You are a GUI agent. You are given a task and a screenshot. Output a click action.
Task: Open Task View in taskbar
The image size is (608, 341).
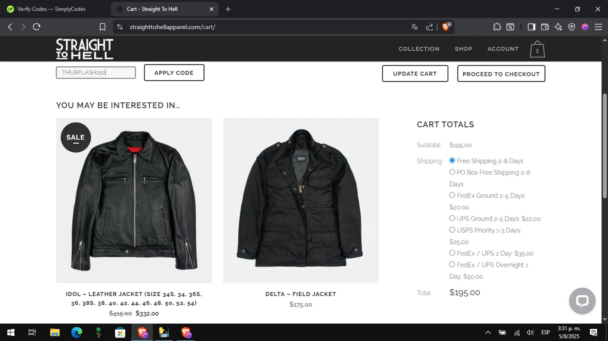pyautogui.click(x=32, y=333)
